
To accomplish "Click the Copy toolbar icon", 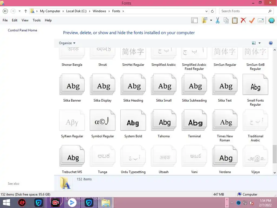I will (x=226, y=20).
